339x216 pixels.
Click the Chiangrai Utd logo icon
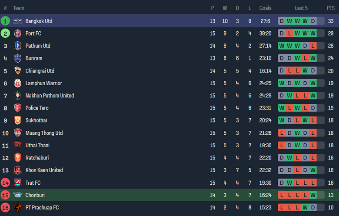pyautogui.click(x=17, y=71)
